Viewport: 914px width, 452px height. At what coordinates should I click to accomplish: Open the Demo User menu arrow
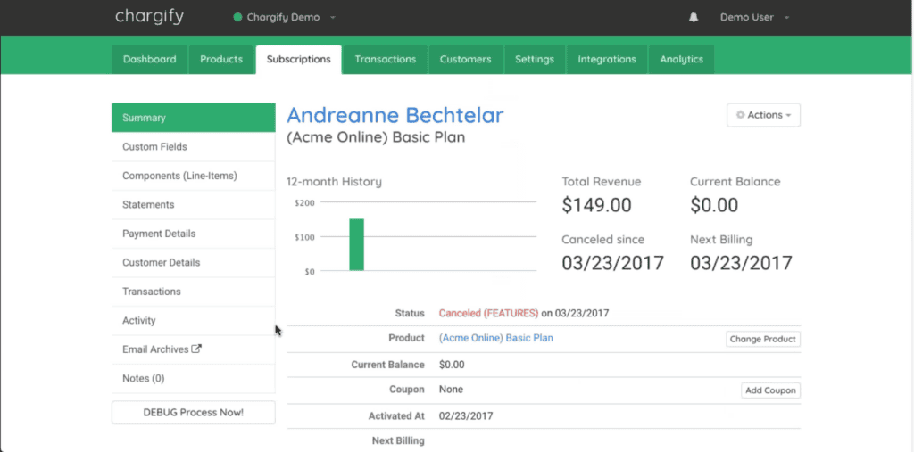786,18
